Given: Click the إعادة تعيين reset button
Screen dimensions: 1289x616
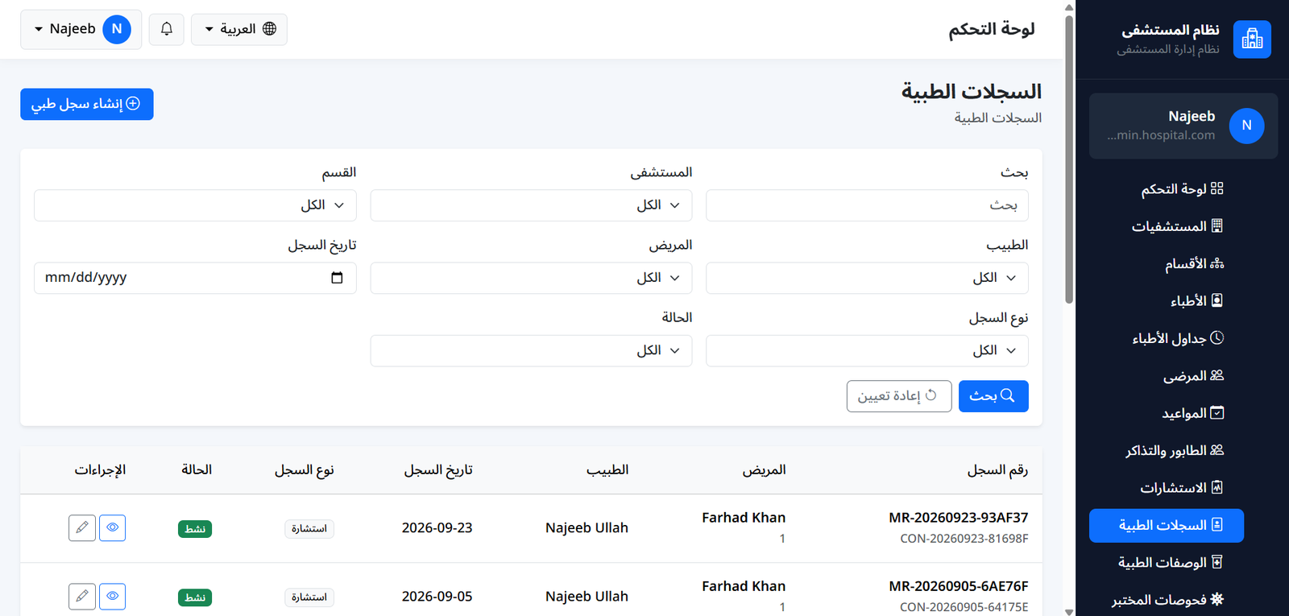Looking at the screenshot, I should (x=899, y=396).
